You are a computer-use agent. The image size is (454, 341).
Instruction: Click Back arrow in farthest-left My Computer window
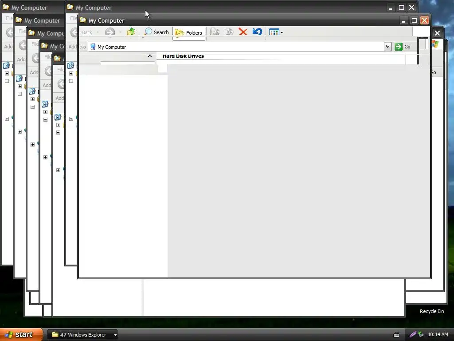coord(10,32)
